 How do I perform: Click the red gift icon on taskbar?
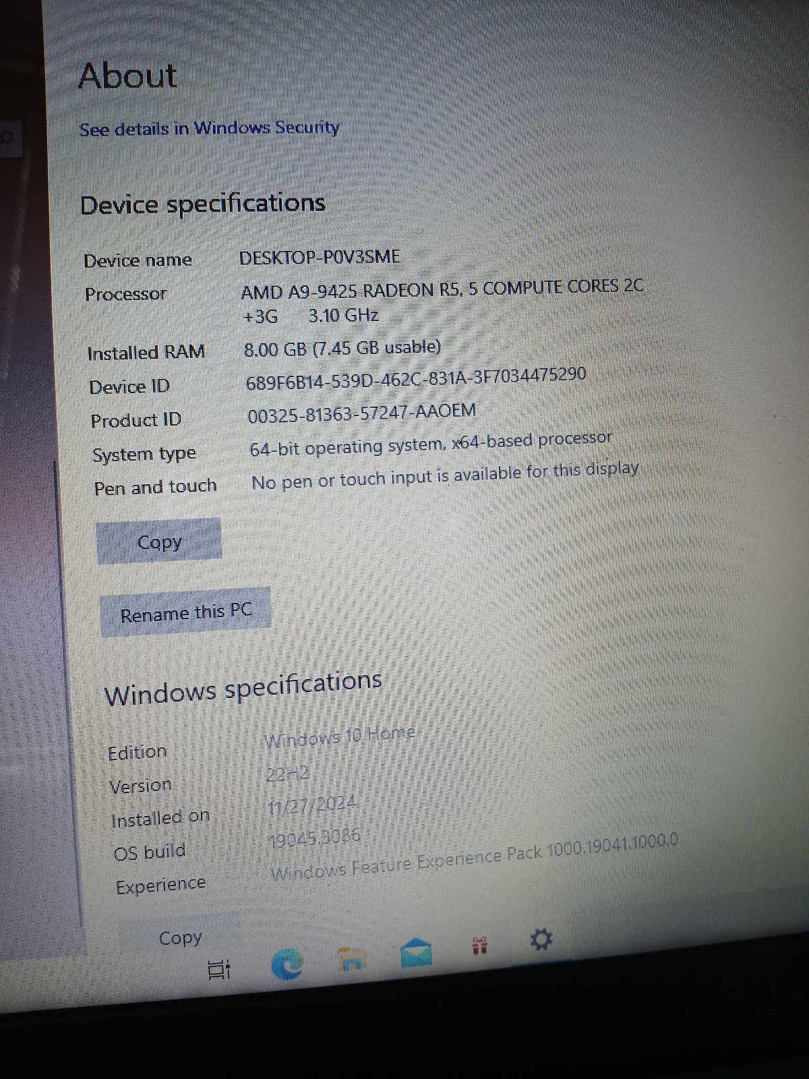coord(479,946)
